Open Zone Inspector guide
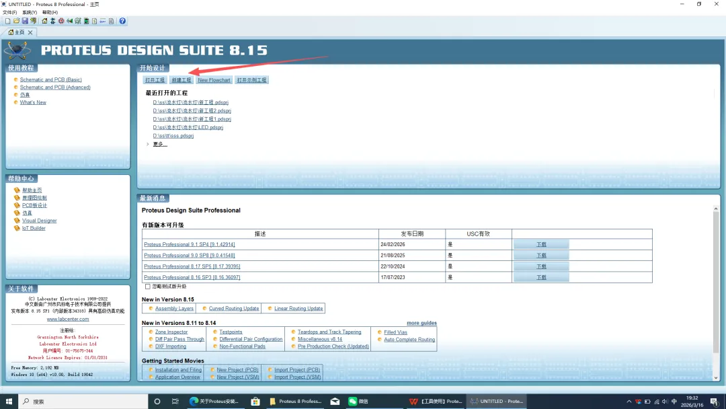Image resolution: width=726 pixels, height=409 pixels. [171, 332]
